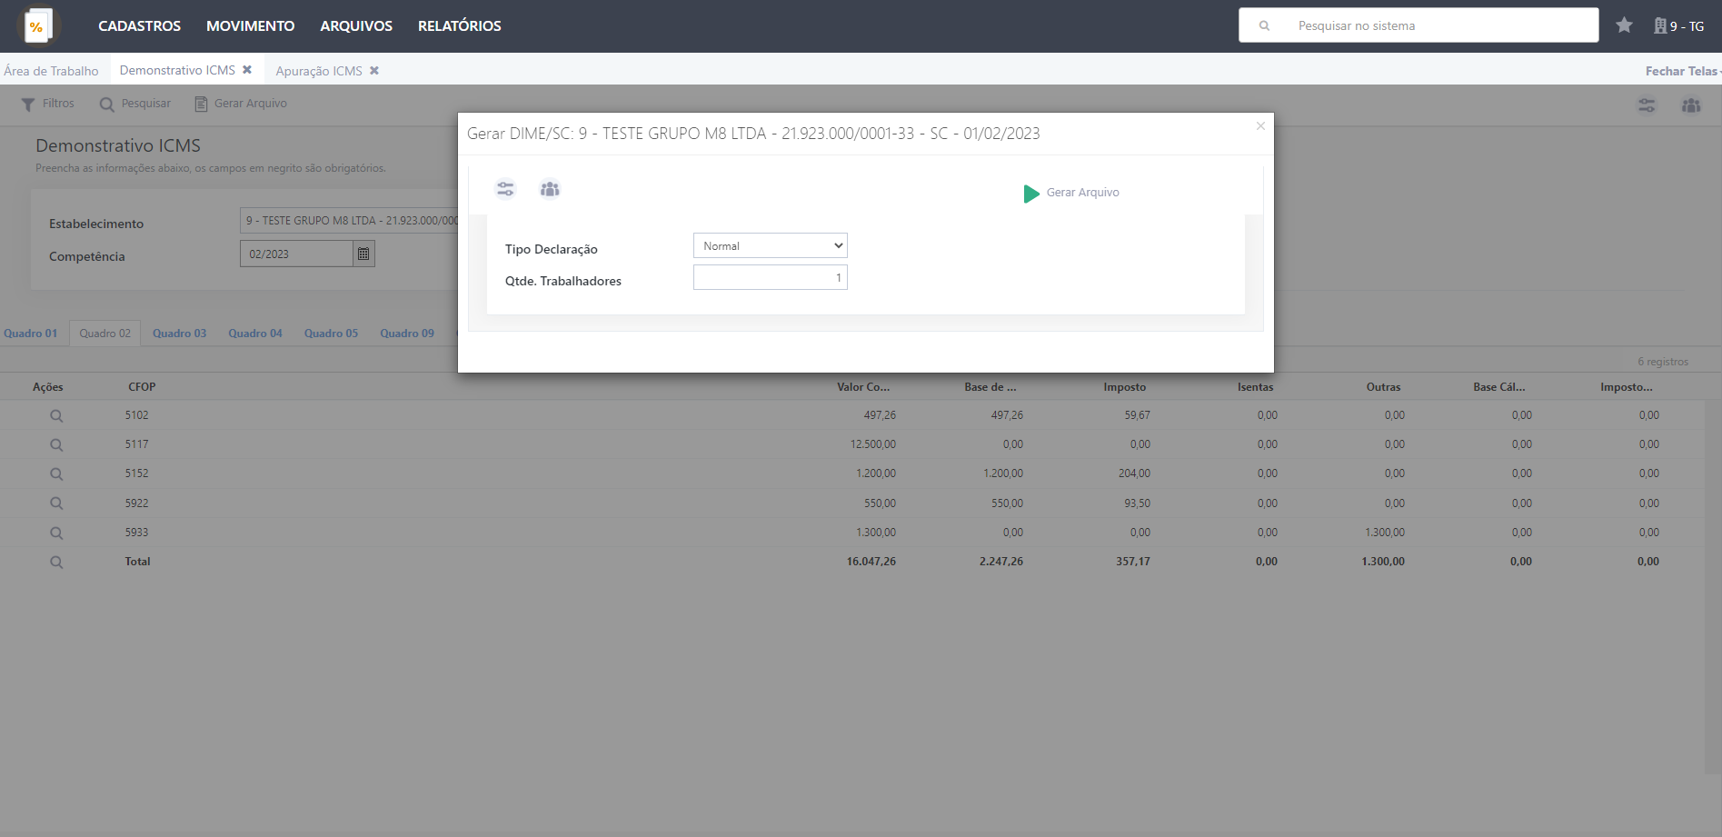Click the page users group icon at right

[x=1691, y=105]
